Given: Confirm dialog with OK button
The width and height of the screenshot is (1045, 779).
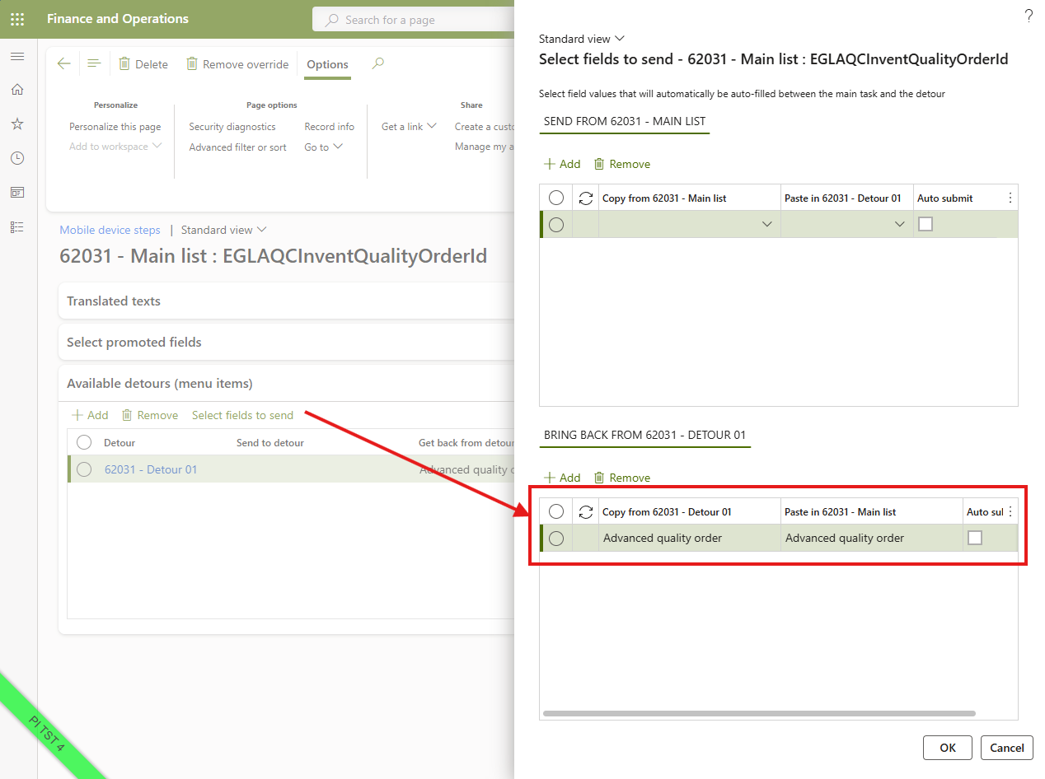Looking at the screenshot, I should click(x=948, y=748).
